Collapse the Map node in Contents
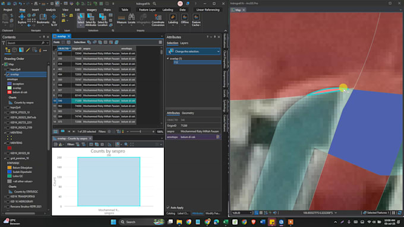 click(3, 64)
